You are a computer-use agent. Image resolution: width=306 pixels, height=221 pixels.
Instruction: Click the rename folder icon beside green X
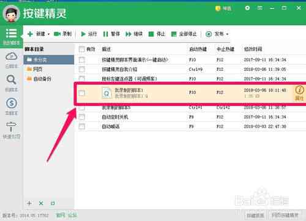53,203
